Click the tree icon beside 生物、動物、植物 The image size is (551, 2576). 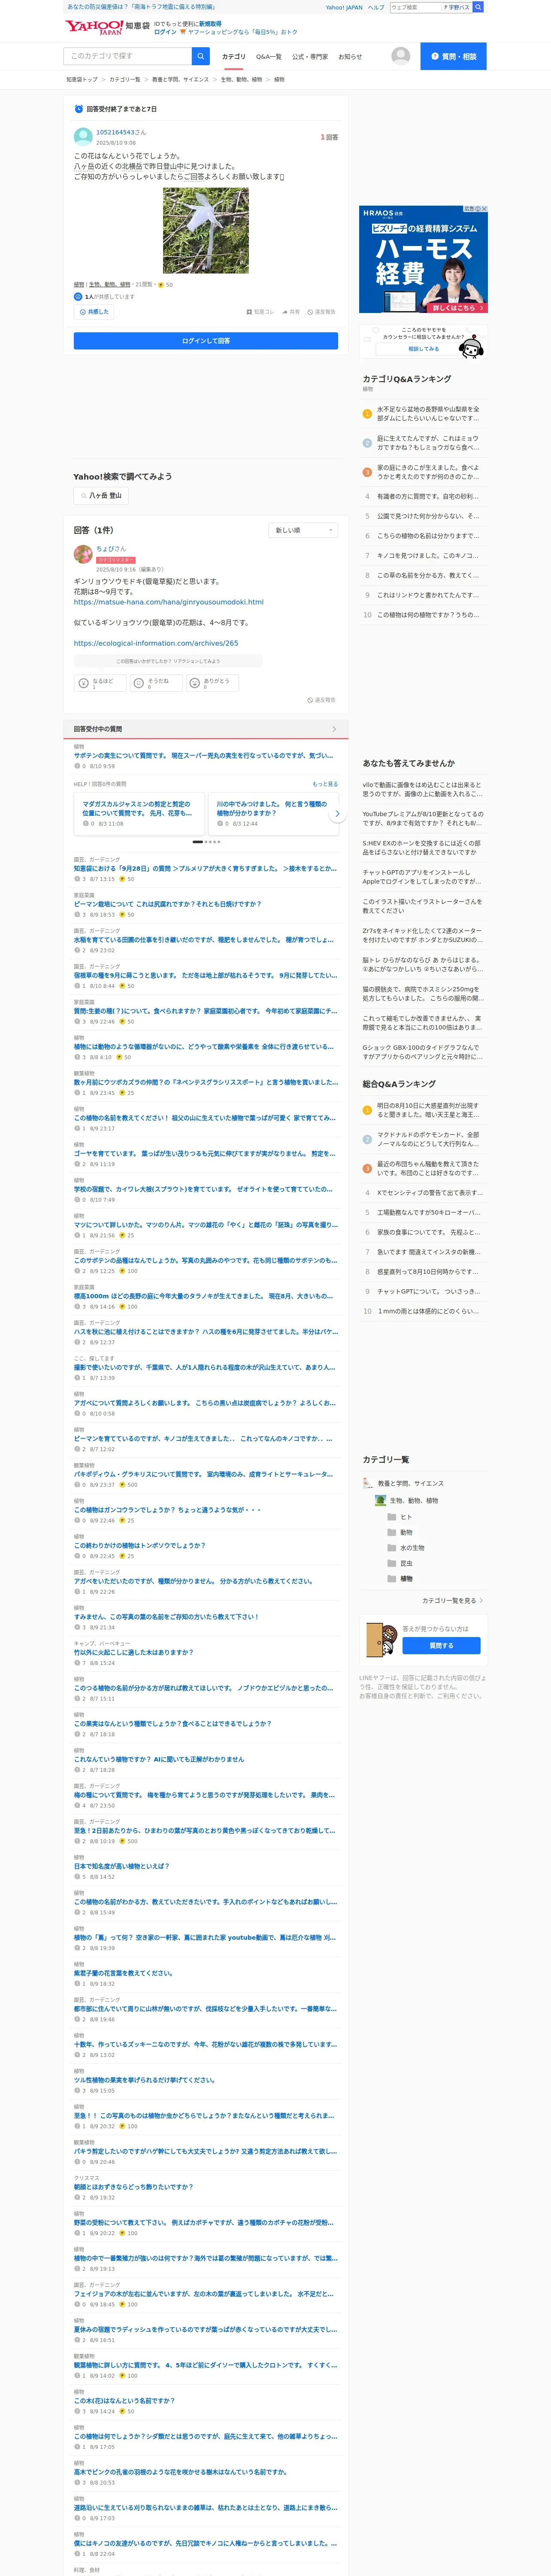click(380, 1500)
